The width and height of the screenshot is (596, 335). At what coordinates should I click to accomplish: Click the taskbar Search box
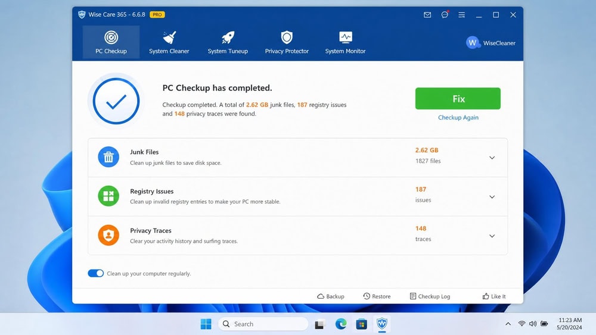(x=263, y=324)
